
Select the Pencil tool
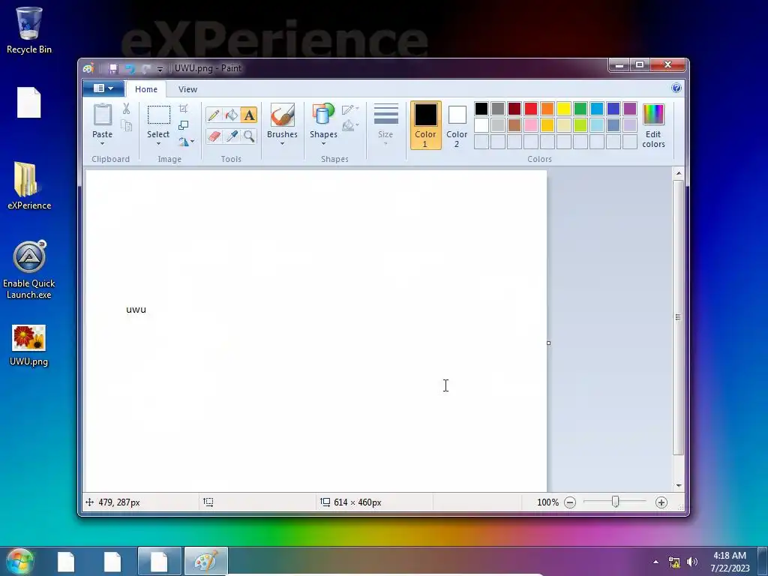214,115
